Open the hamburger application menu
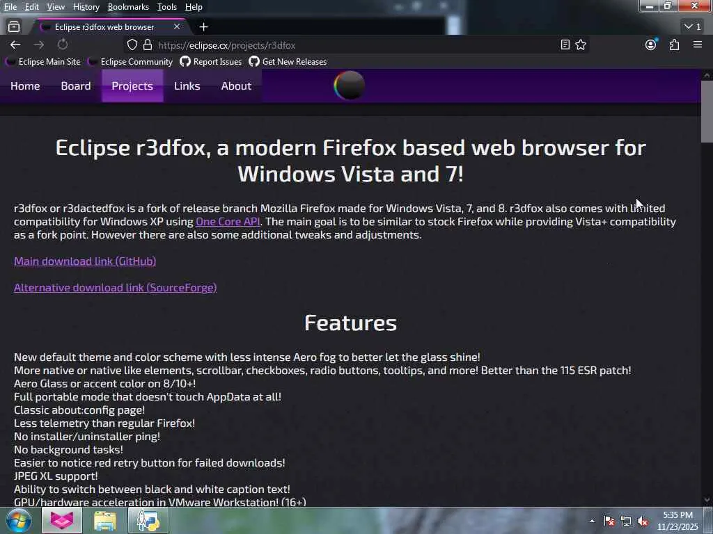 pos(698,44)
